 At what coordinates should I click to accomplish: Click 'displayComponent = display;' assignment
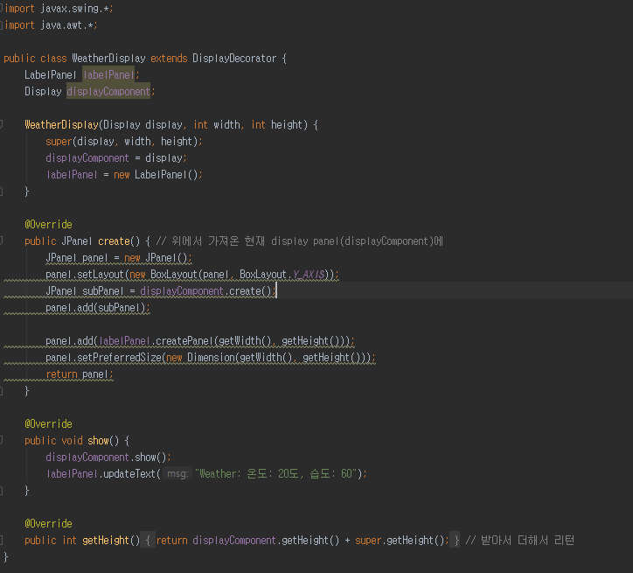click(x=116, y=157)
